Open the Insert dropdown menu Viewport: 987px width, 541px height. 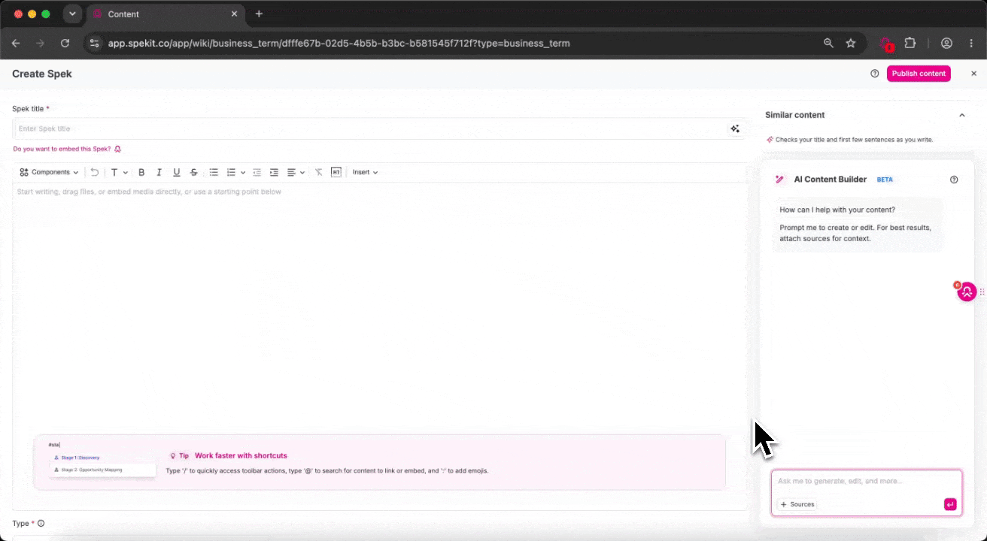coord(365,172)
